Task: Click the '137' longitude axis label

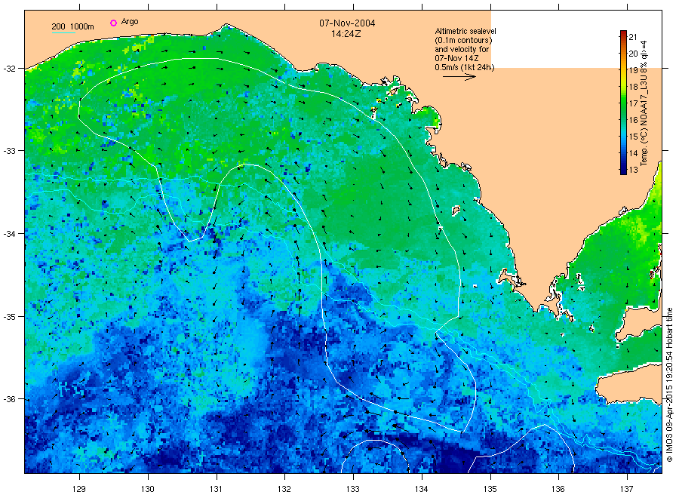Action: [627, 489]
